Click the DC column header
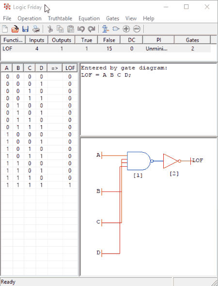The width and height of the screenshot is (218, 286). tap(132, 40)
